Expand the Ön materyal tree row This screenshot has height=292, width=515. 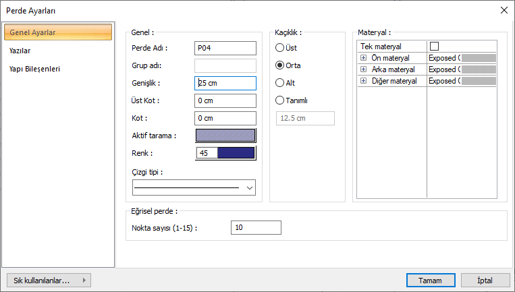point(363,58)
